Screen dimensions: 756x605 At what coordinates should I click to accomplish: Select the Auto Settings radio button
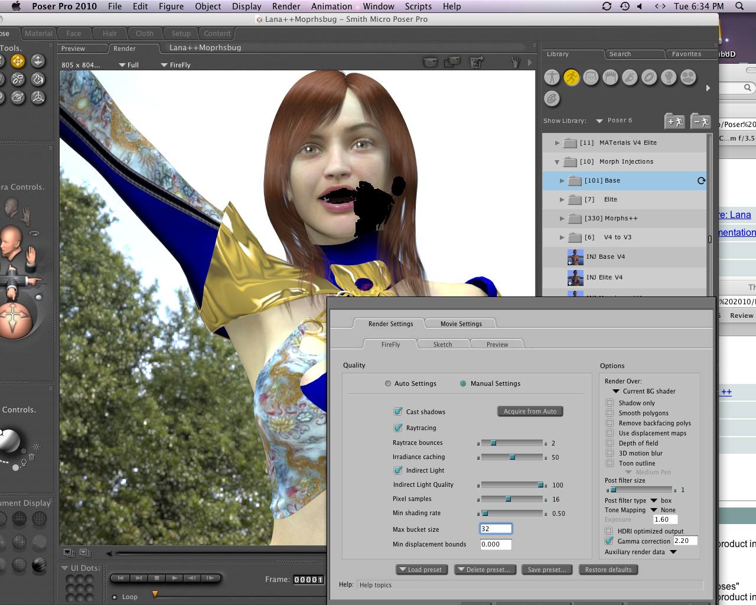[388, 383]
